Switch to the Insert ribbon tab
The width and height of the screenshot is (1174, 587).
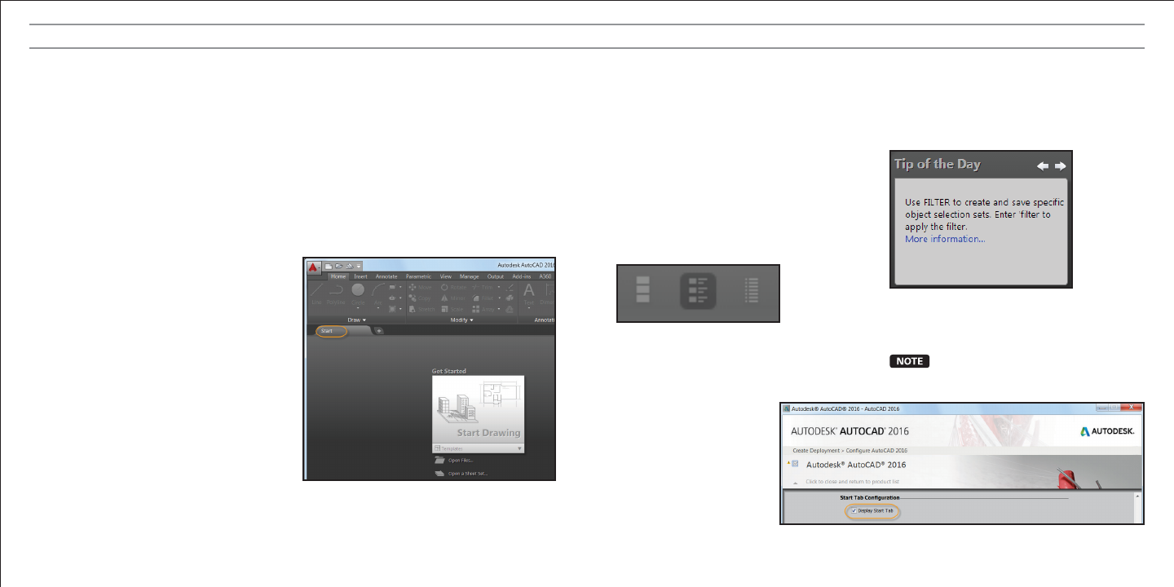[360, 276]
